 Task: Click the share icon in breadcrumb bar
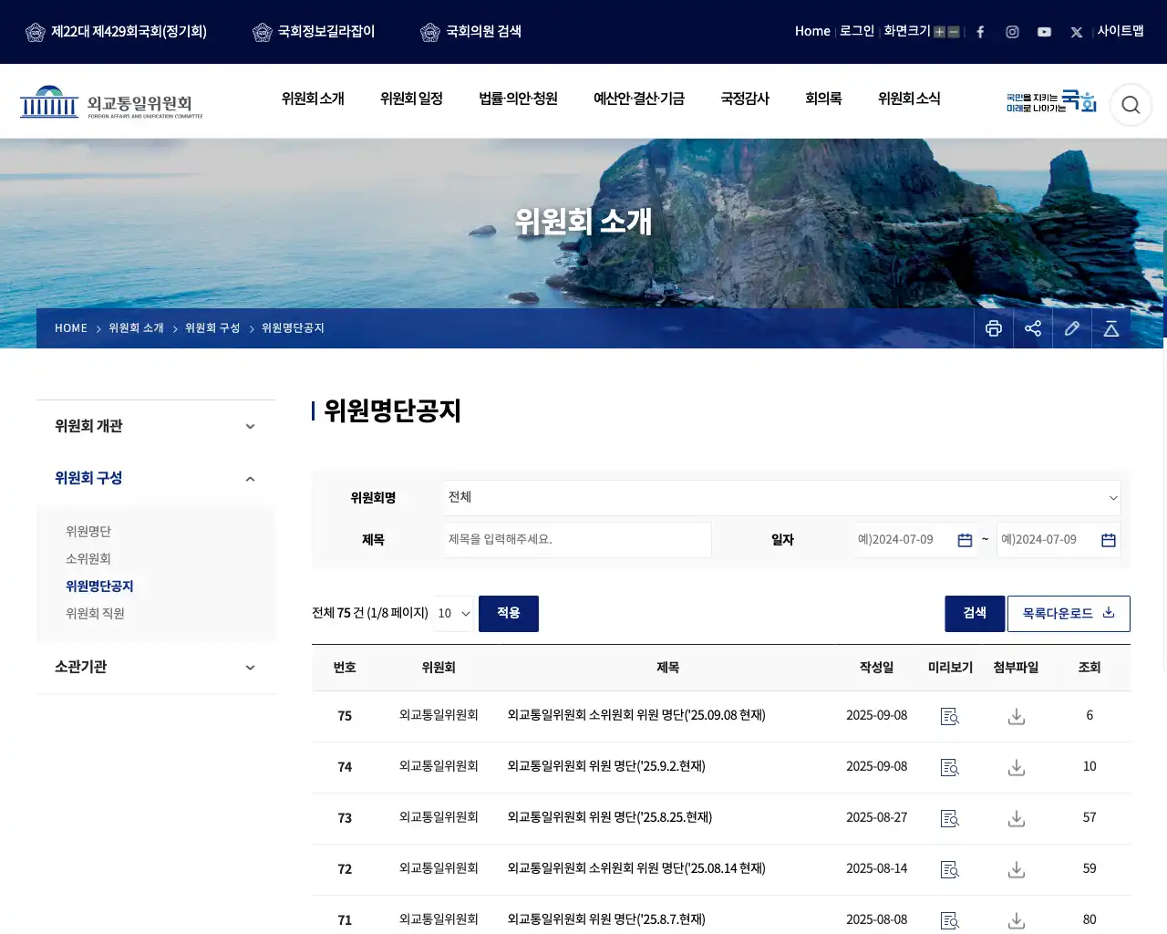[x=1033, y=328]
